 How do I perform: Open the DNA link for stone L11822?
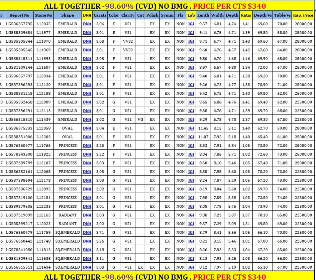tap(87, 154)
